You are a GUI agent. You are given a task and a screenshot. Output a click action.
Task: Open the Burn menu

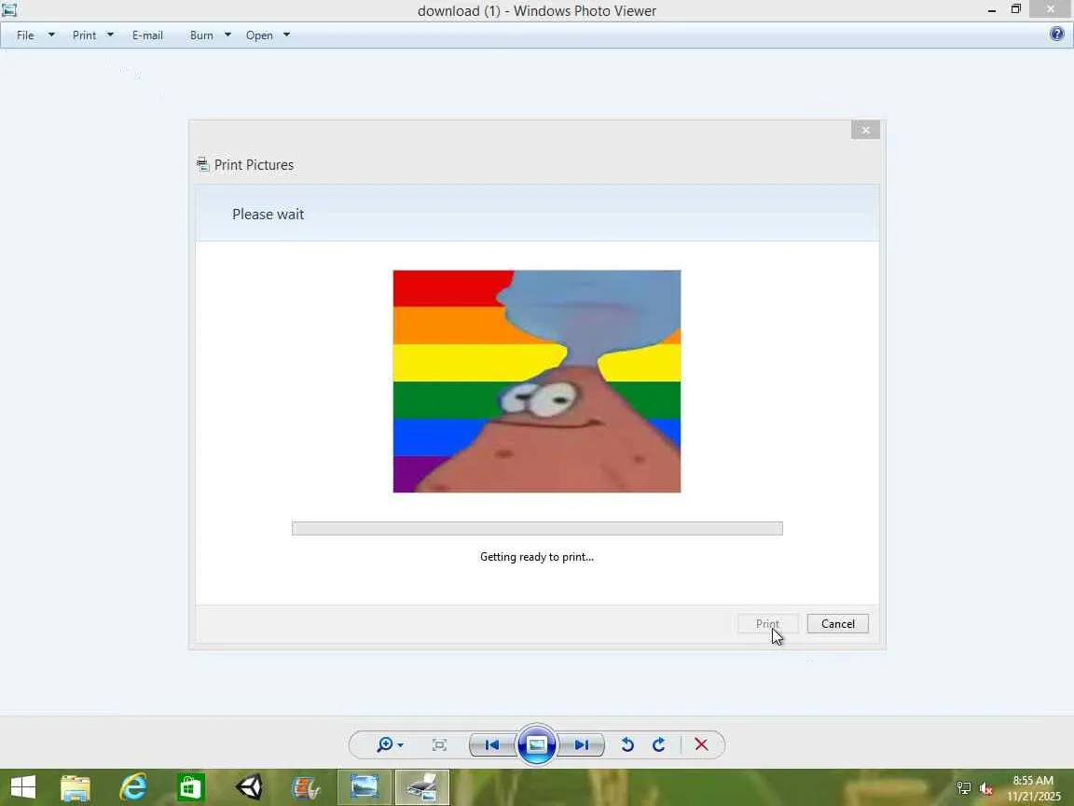[201, 35]
